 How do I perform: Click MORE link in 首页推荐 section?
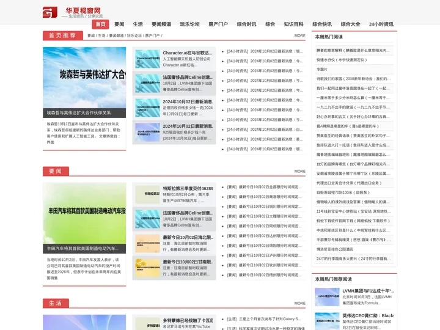pyautogui.click(x=299, y=35)
